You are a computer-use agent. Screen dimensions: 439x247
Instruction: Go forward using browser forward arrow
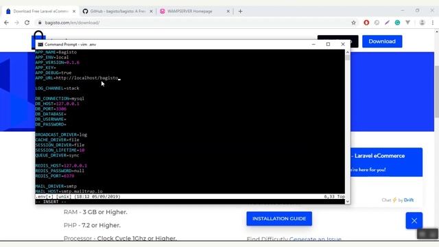pyautogui.click(x=16, y=23)
